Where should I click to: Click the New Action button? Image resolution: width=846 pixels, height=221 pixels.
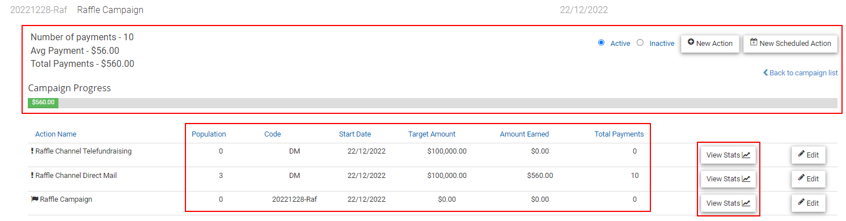(x=710, y=43)
